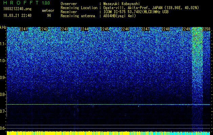Click the cyan section of the bottom level bar
Screen dimensions: 213x135
[x=182, y=133]
